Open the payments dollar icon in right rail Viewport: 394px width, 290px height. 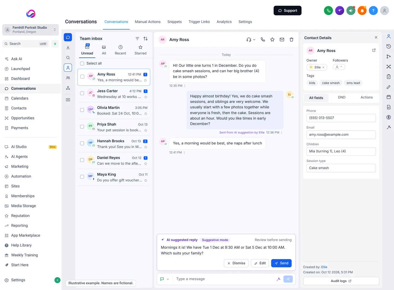389,117
